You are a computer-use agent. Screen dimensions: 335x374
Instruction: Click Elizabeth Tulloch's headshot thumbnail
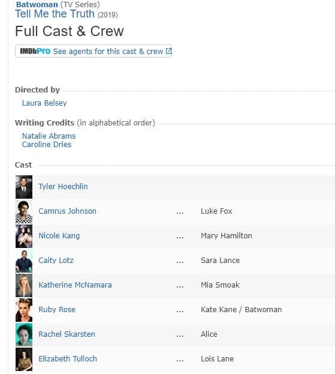24,359
